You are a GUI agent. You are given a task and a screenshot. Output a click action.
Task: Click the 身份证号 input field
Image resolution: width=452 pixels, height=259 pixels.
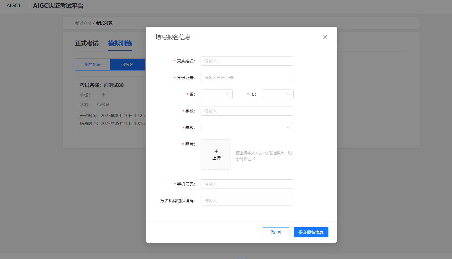point(247,78)
